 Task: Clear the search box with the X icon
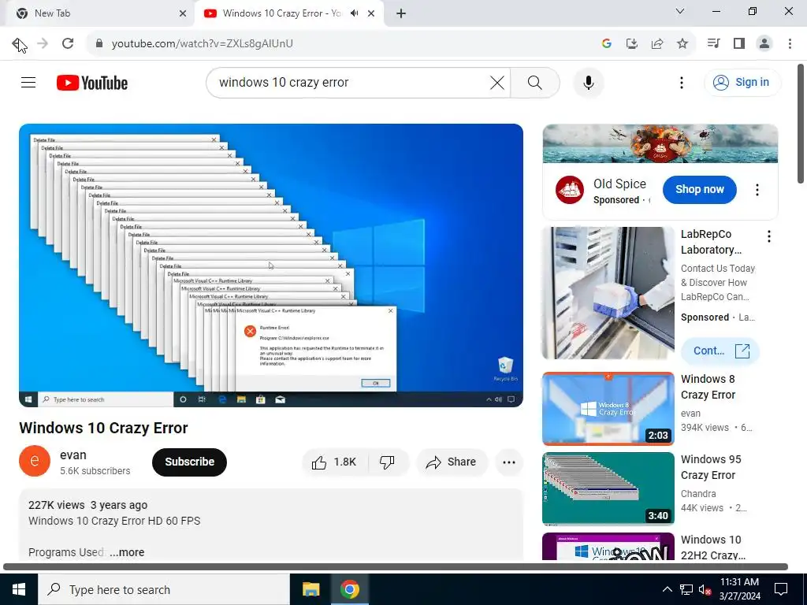497,82
